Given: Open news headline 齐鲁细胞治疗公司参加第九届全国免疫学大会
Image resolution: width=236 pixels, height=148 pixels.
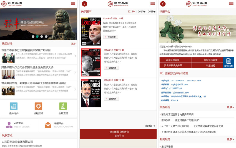Looking at the screenshot, I should pyautogui.click(x=27, y=67).
